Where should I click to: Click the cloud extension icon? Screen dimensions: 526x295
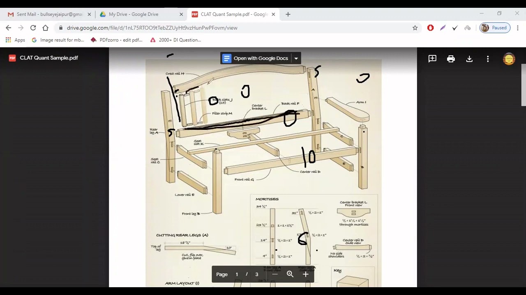[467, 28]
